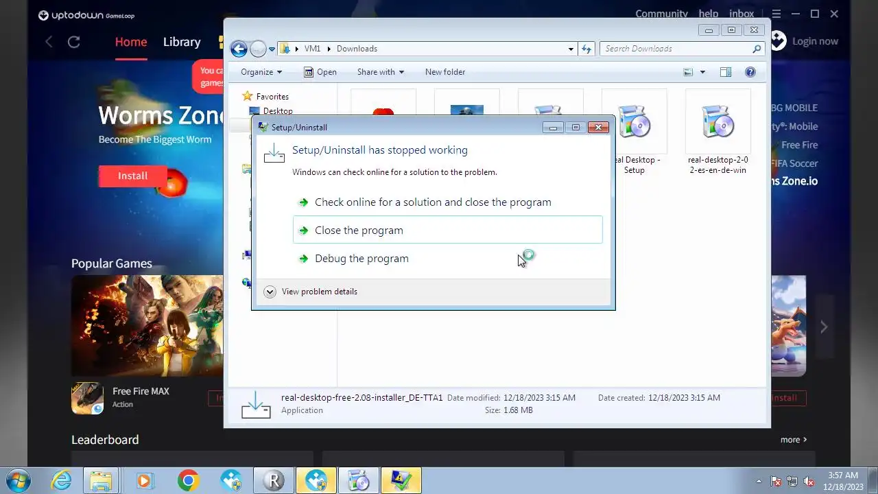This screenshot has width=878, height=494.
Task: Click the GameLoop back arrow
Action: pos(49,42)
